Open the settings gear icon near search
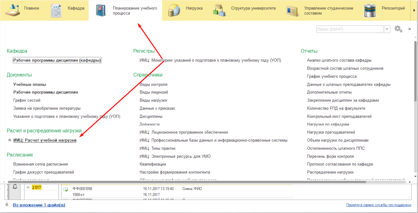418x213 pixels. tap(398, 29)
